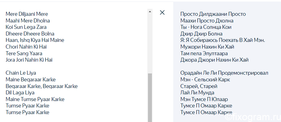
Task: Click source line 'Jora Jori Nahin Ki Hai'
Action: click(29, 60)
